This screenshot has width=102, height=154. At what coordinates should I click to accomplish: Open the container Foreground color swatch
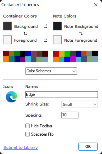click(x=8, y=40)
